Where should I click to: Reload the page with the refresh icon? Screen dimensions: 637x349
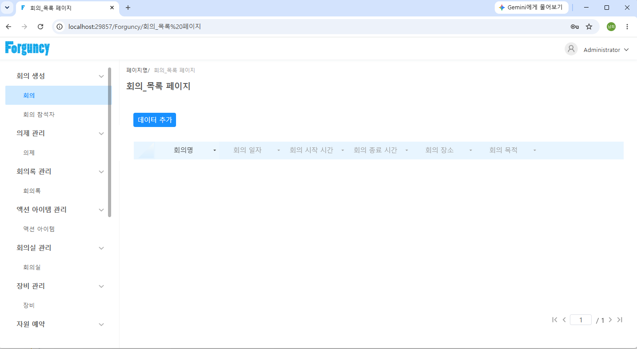tap(40, 27)
